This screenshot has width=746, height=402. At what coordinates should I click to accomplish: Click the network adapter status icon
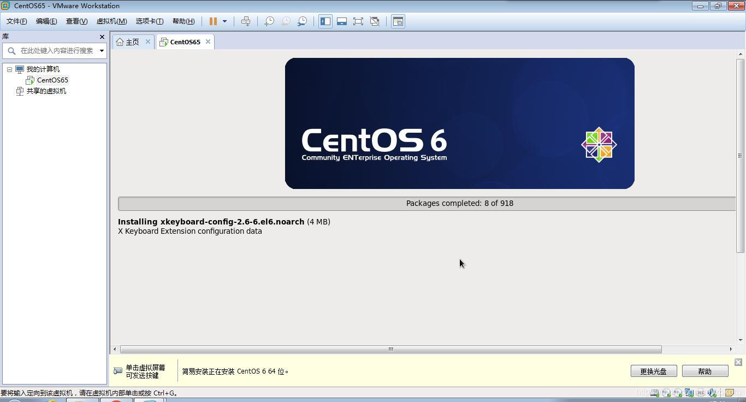coord(689,392)
